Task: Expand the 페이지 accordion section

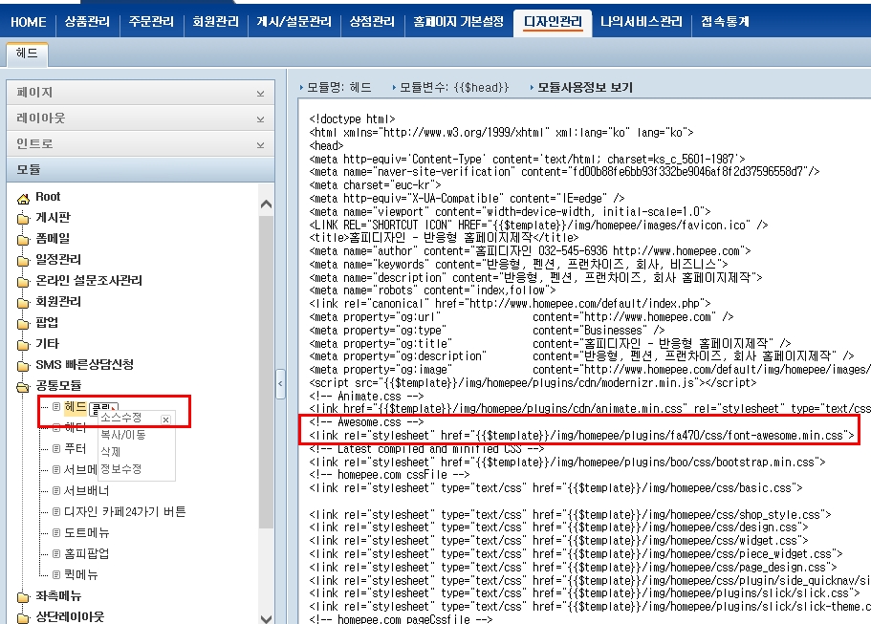Action: (260, 94)
